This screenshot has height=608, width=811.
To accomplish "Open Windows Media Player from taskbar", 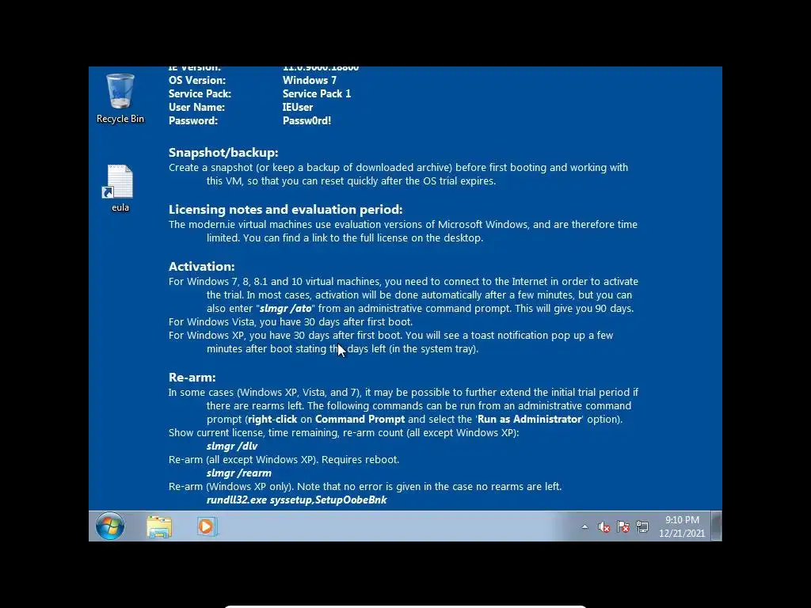I will point(207,526).
